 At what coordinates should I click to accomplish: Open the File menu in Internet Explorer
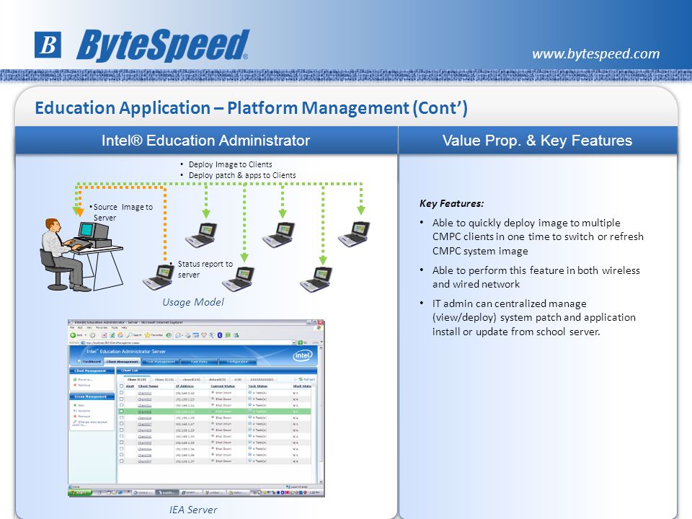[72, 328]
